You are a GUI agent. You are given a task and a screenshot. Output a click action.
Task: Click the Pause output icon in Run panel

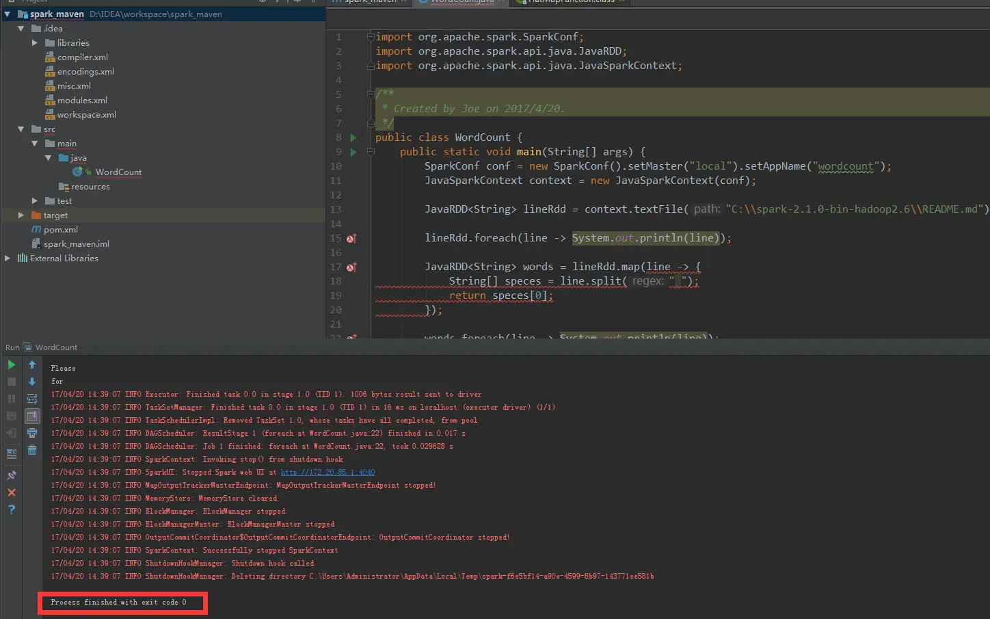tap(12, 399)
